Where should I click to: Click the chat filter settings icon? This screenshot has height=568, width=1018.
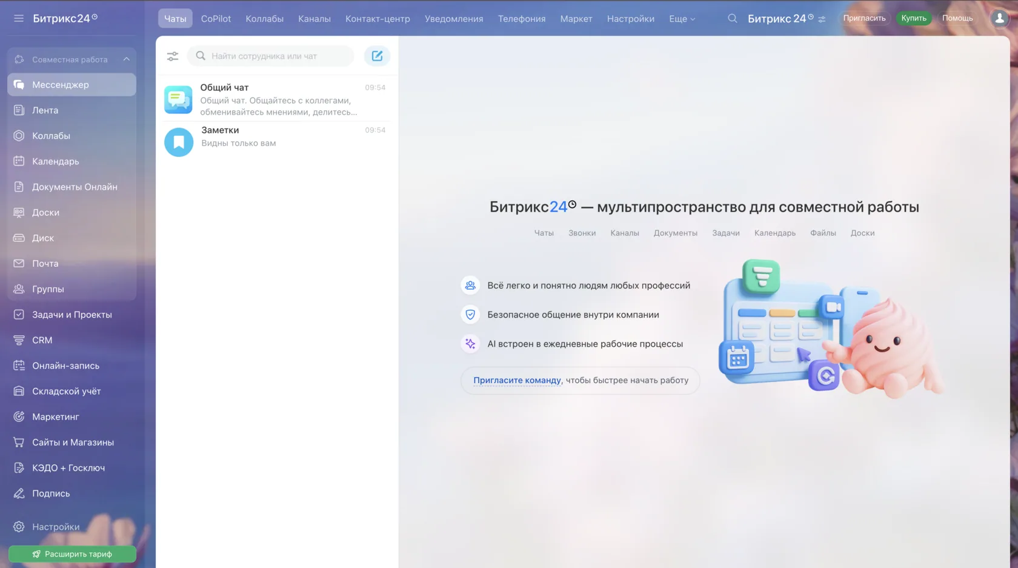coord(173,56)
